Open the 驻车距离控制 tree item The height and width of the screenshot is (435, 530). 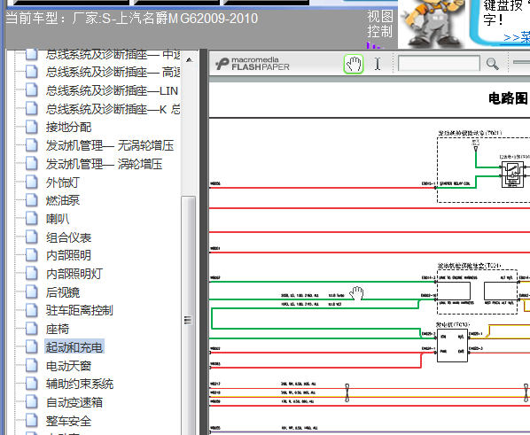[80, 310]
